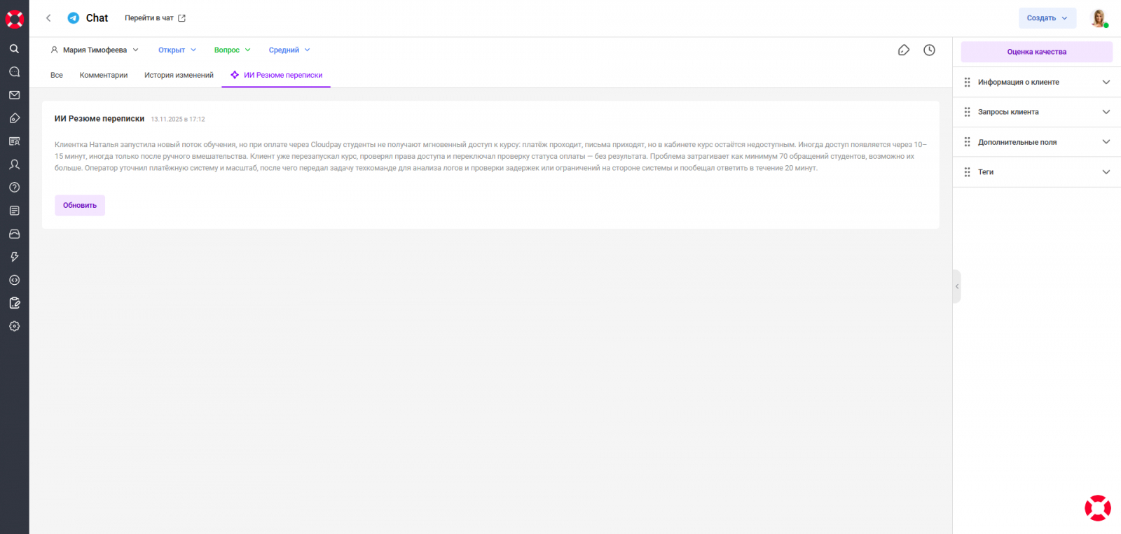
Task: Expand Информация о клиенте section chevron
Action: point(1106,83)
